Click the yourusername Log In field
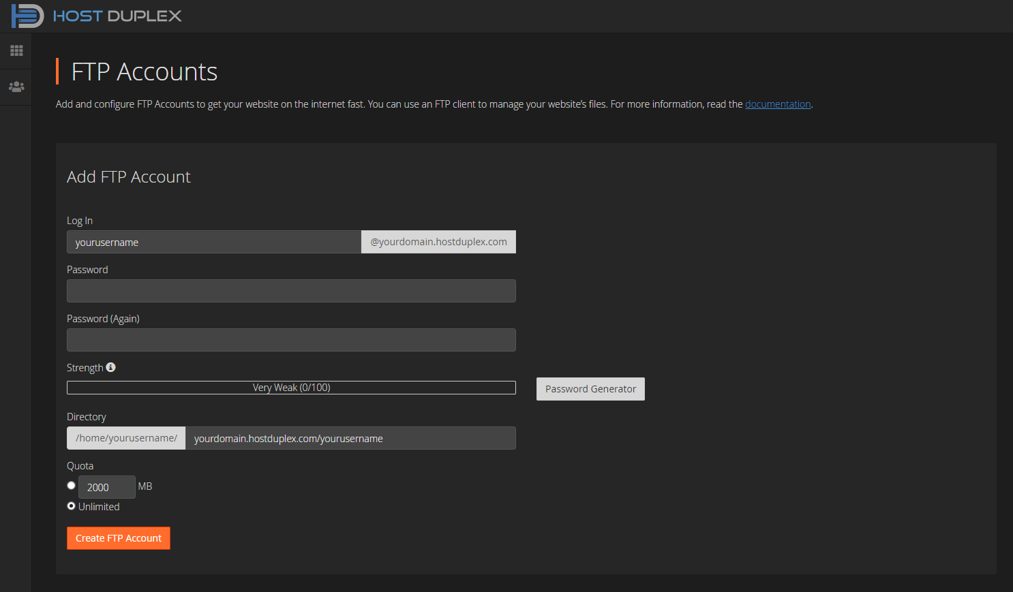The height and width of the screenshot is (592, 1013). pos(213,242)
